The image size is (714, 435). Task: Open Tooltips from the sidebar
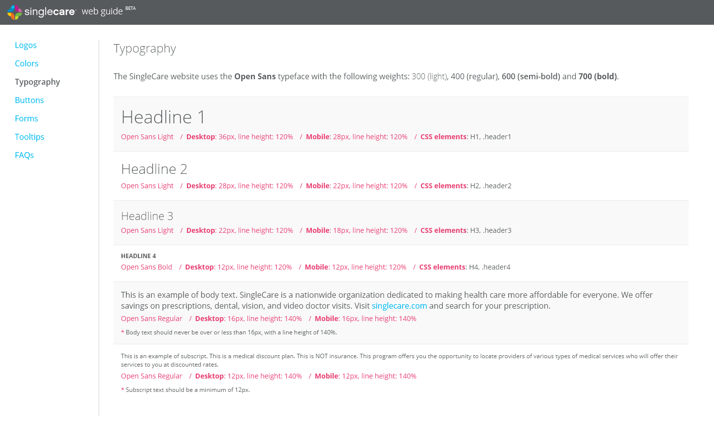pos(30,137)
